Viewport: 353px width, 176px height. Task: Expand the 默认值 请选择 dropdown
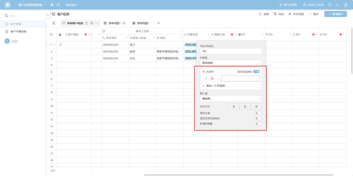pos(231,99)
